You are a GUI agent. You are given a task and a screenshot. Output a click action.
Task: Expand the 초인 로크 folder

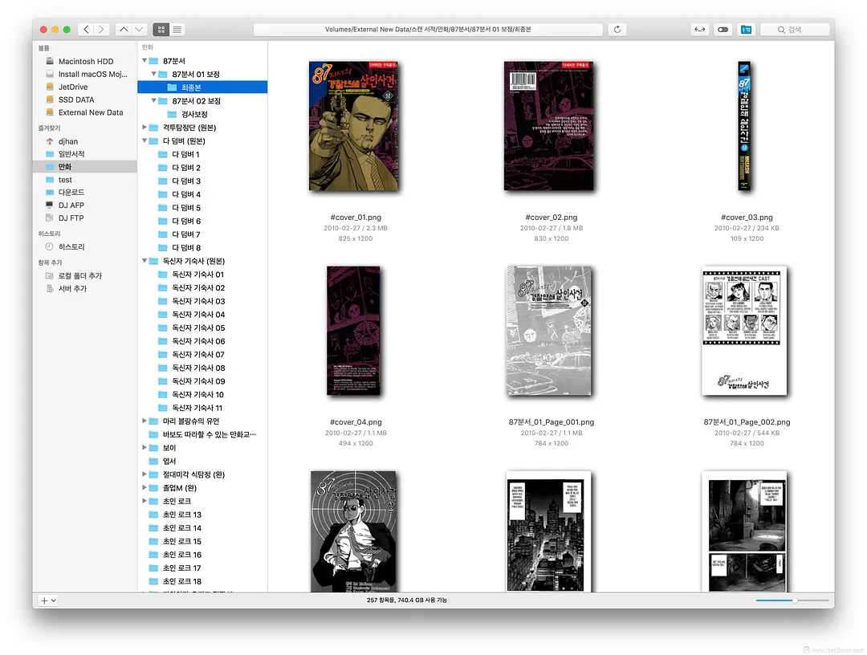pyautogui.click(x=144, y=500)
